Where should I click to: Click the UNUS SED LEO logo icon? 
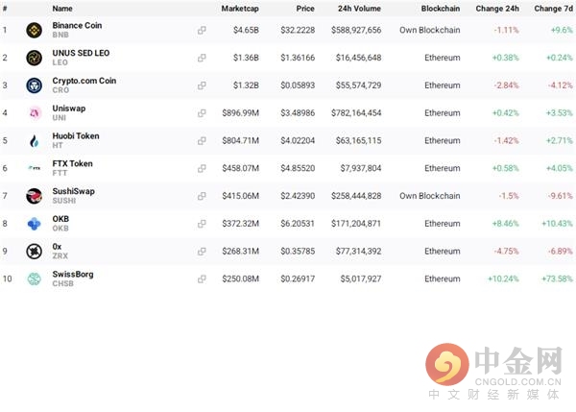35,58
